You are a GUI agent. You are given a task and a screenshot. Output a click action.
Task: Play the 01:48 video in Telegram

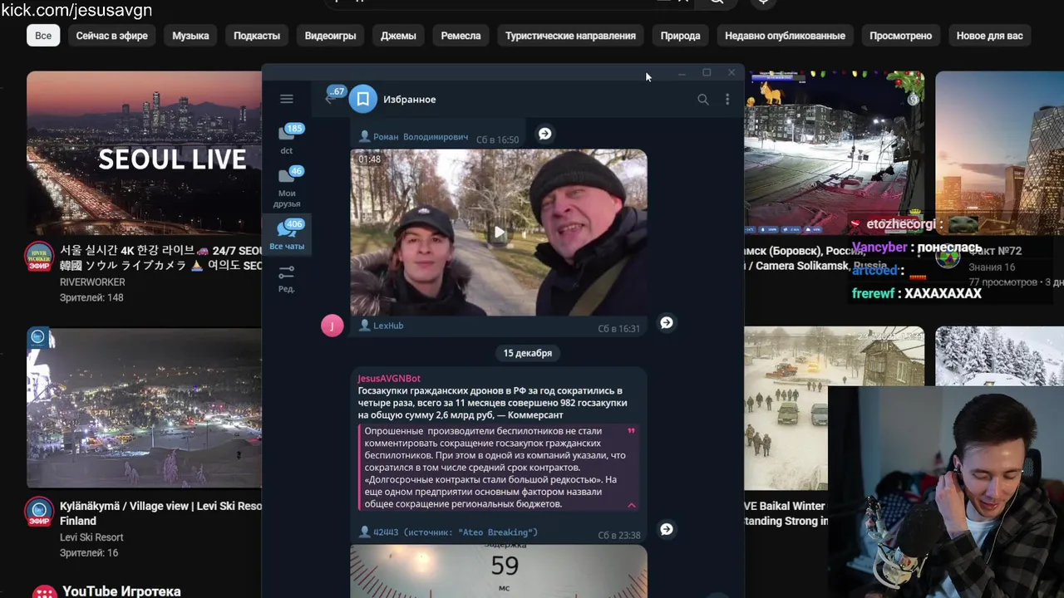click(499, 233)
